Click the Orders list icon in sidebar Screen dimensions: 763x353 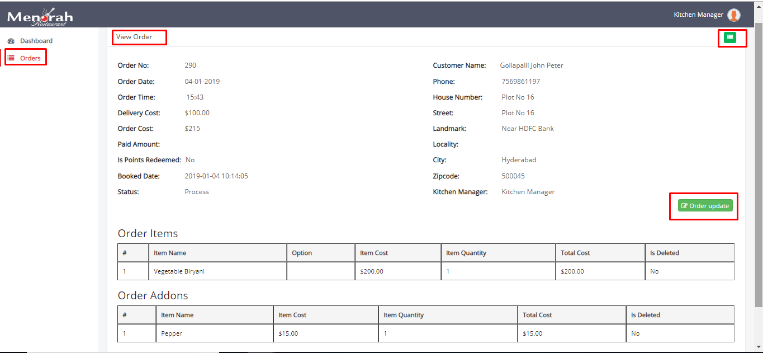[x=11, y=58]
